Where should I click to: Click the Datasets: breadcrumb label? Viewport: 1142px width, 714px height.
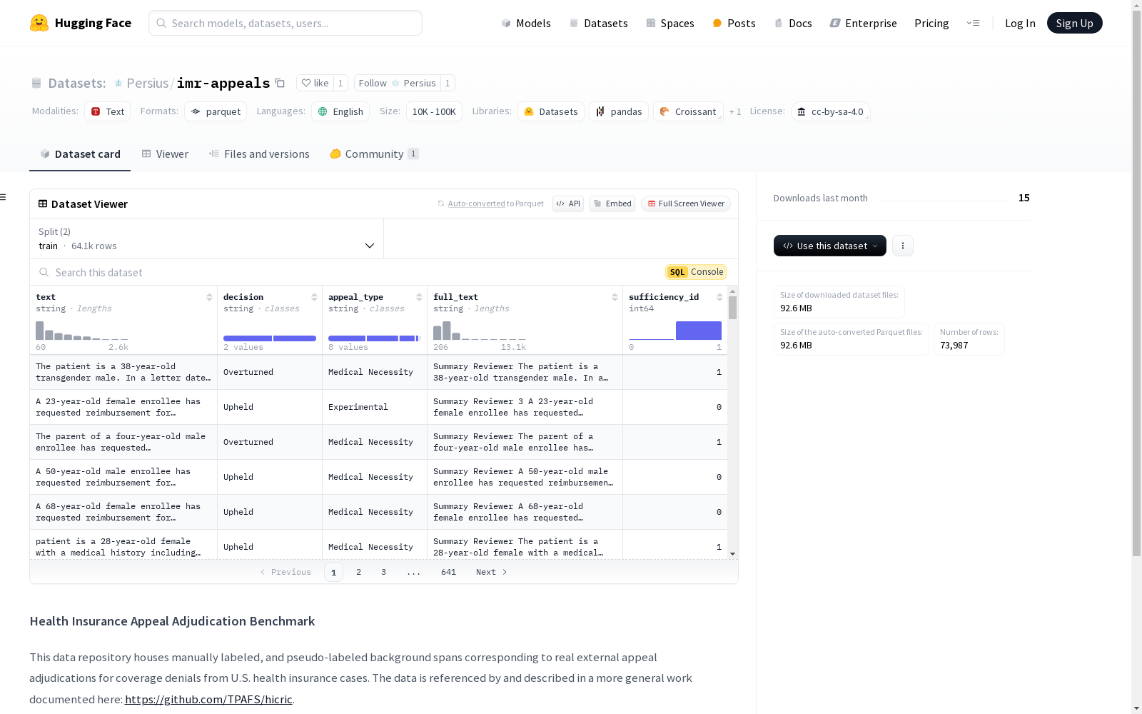pos(77,84)
